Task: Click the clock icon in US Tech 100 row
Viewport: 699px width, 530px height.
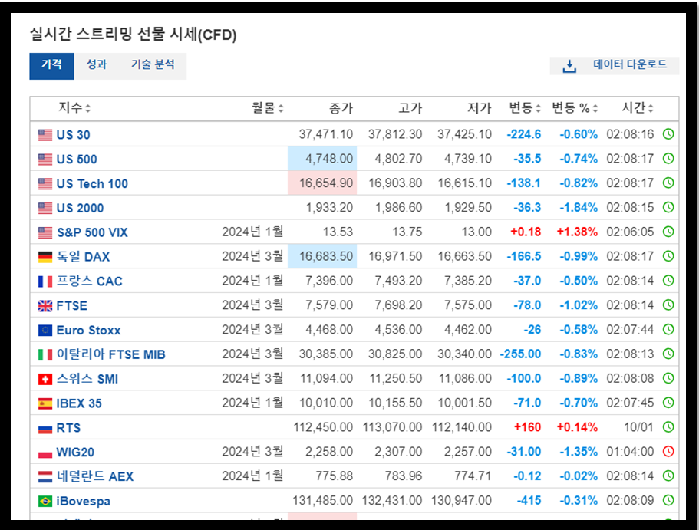Action: click(668, 183)
